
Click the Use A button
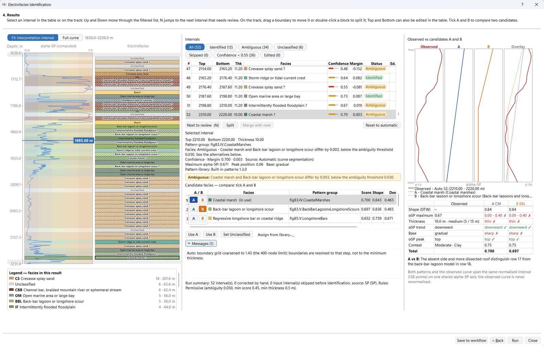pyautogui.click(x=193, y=234)
